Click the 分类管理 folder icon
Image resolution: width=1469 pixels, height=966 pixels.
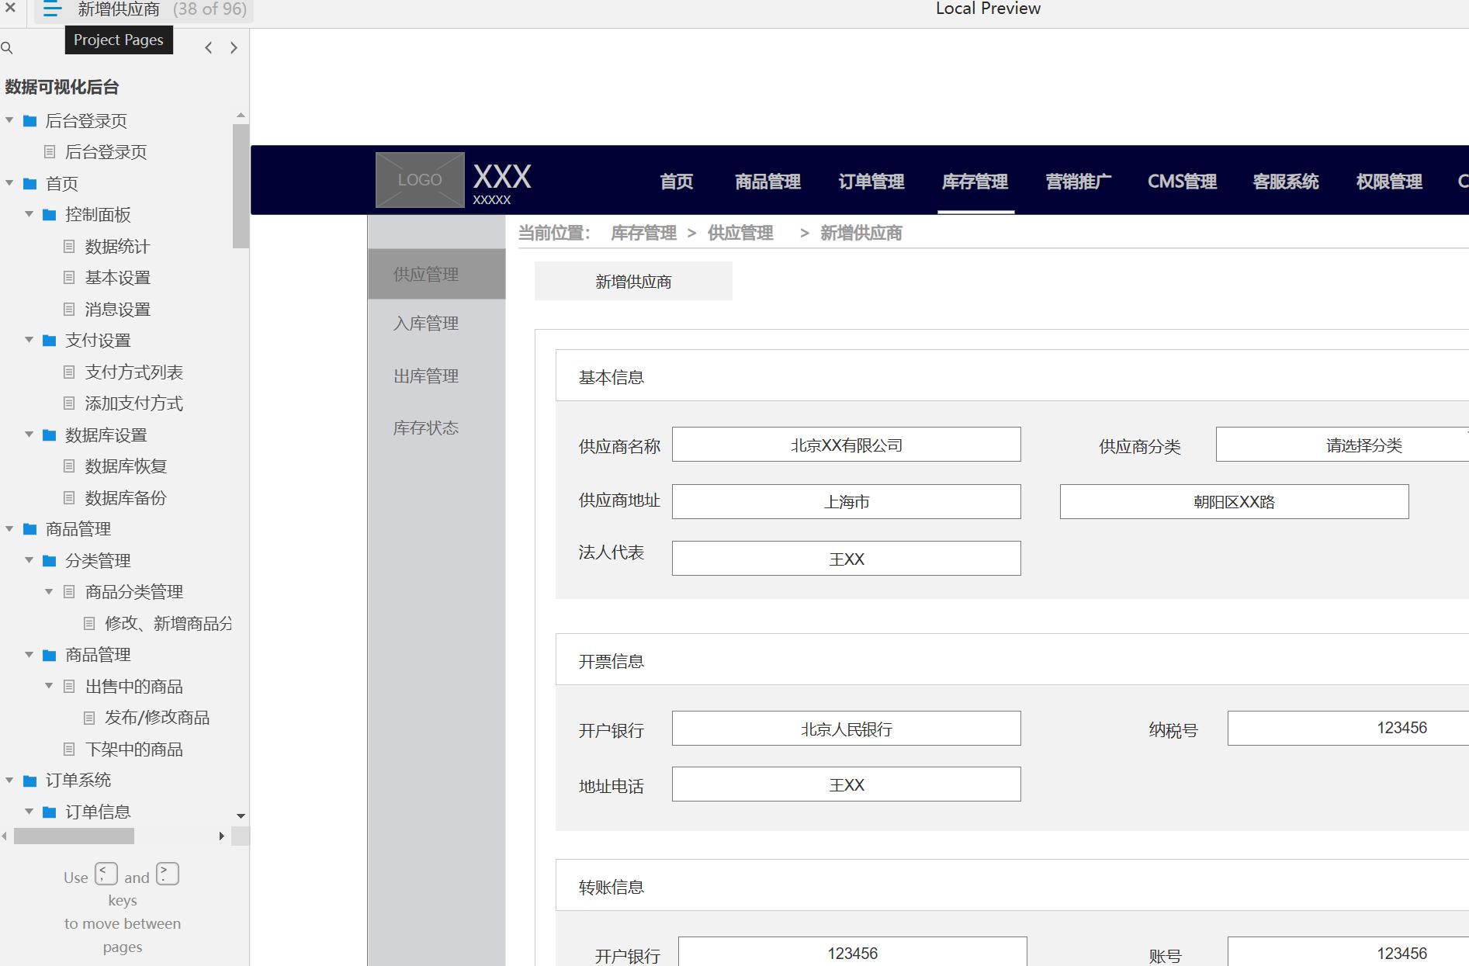click(x=50, y=561)
